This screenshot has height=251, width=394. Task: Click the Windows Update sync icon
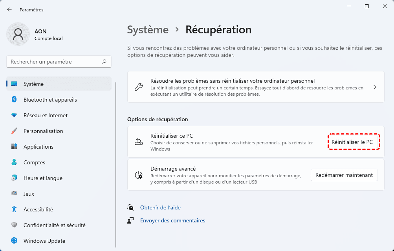15,241
